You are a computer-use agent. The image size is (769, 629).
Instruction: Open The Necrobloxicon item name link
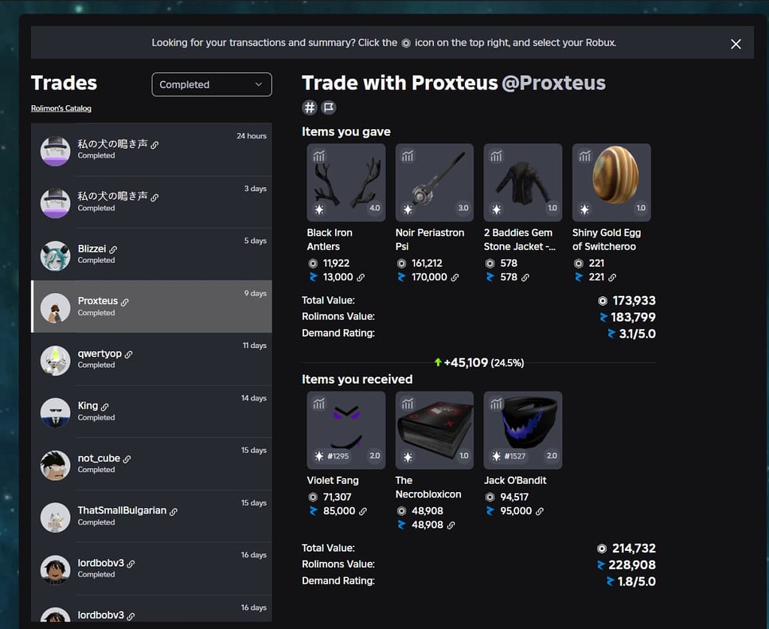pos(428,487)
